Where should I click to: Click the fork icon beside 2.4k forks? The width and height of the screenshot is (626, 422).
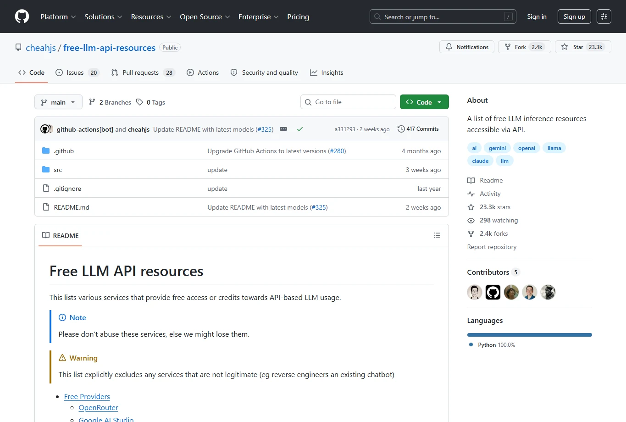tap(471, 234)
